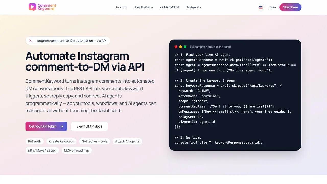327x184 pixels.
Task: Click Get your API token button
Action: pyautogui.click(x=46, y=126)
